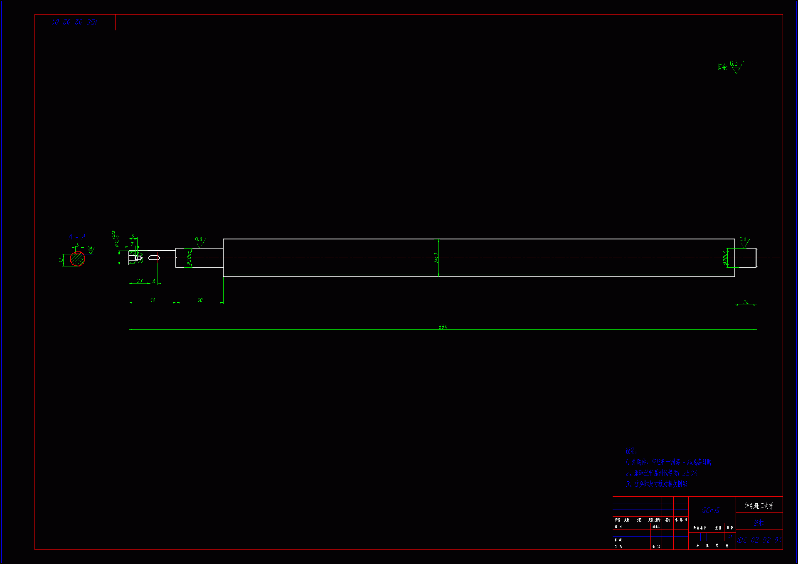Select the 0.8 roughness symbol near right end
The image size is (798, 564).
[x=744, y=241]
